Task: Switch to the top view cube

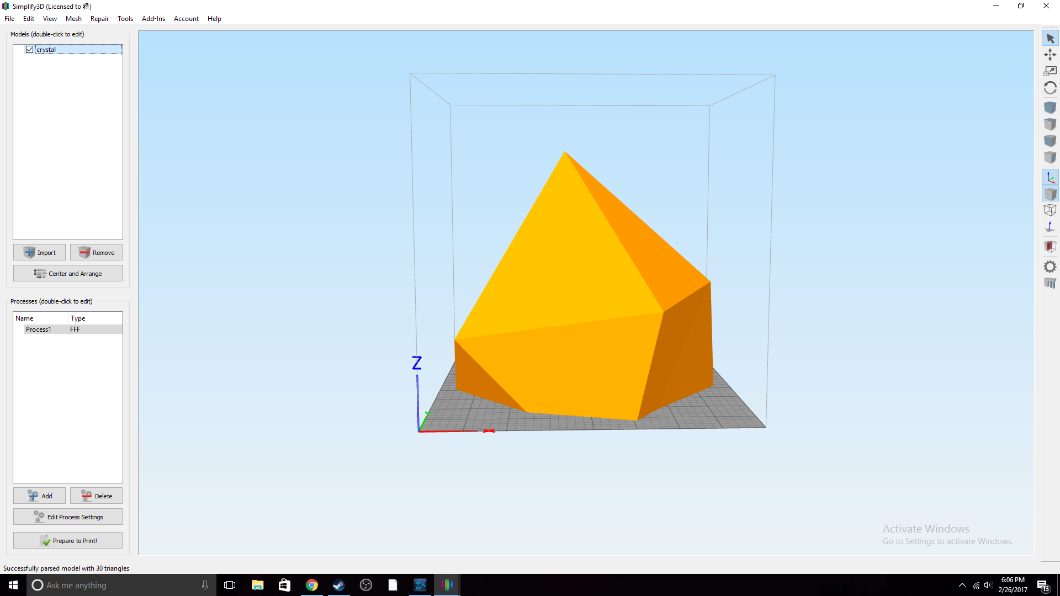Action: (x=1050, y=124)
